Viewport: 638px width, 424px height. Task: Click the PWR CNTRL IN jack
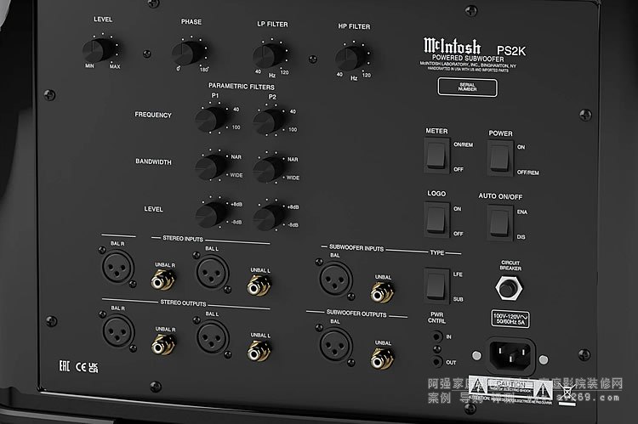pyautogui.click(x=436, y=337)
